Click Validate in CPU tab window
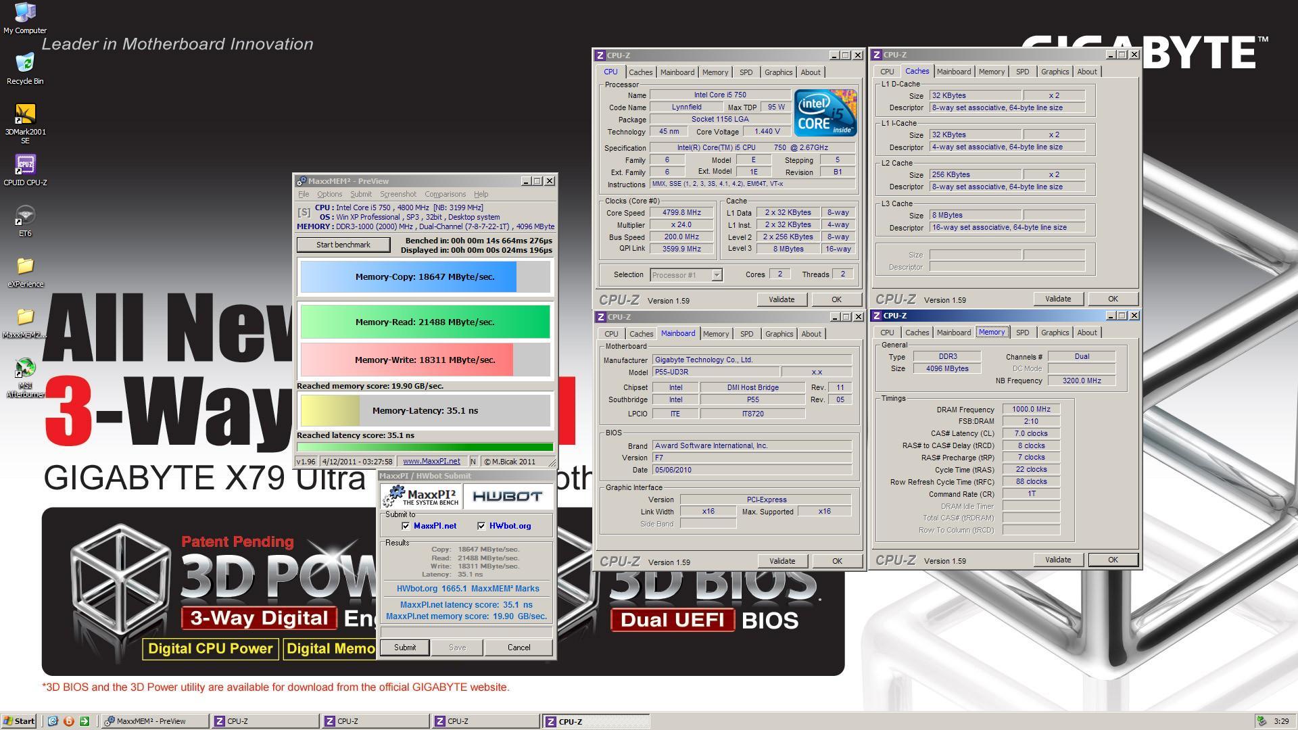This screenshot has width=1298, height=730. coord(782,299)
